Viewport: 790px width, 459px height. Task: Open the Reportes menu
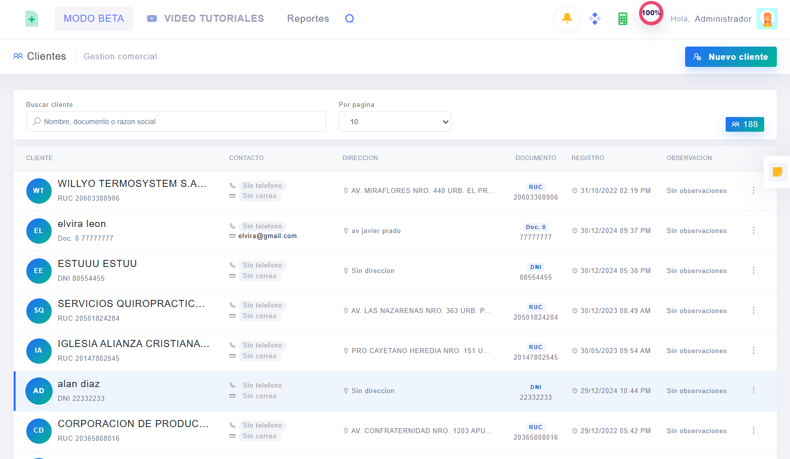click(308, 19)
